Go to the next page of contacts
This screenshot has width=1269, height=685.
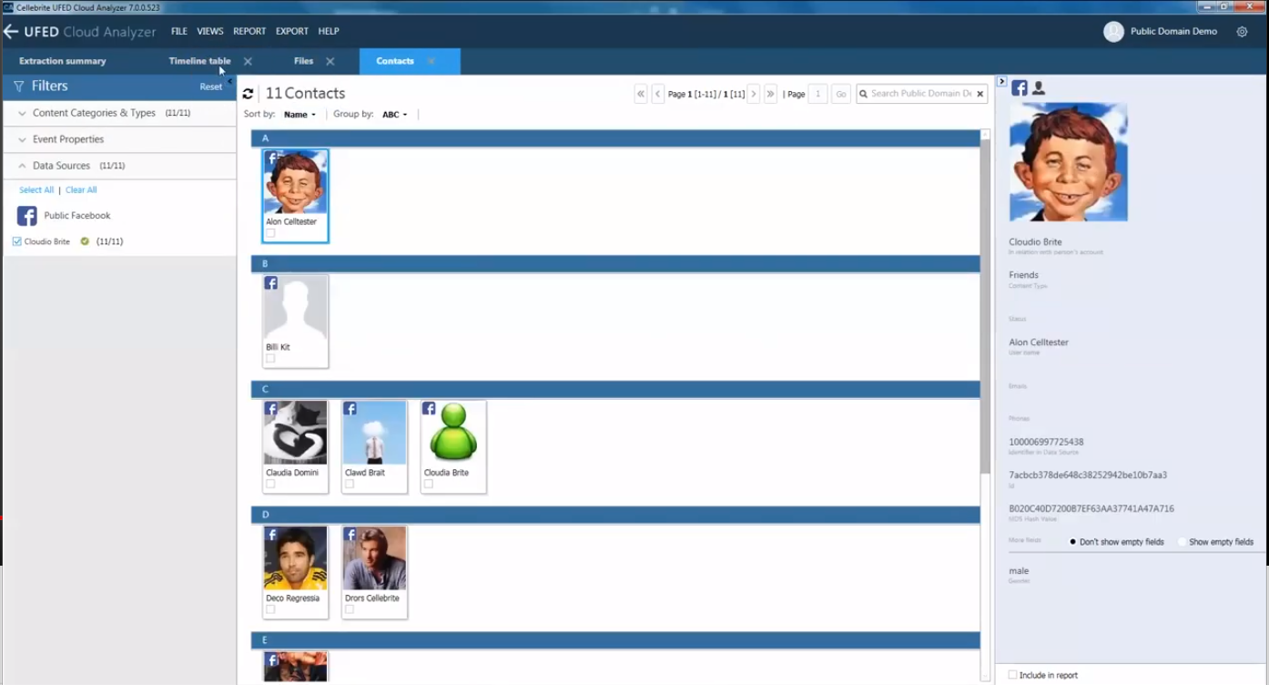(x=754, y=94)
